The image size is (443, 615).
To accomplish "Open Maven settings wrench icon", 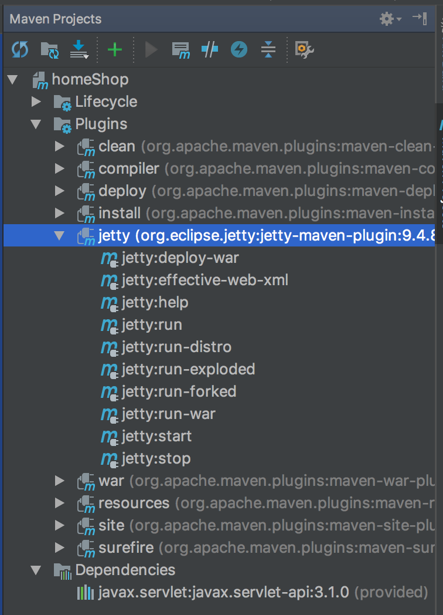I will 304,50.
